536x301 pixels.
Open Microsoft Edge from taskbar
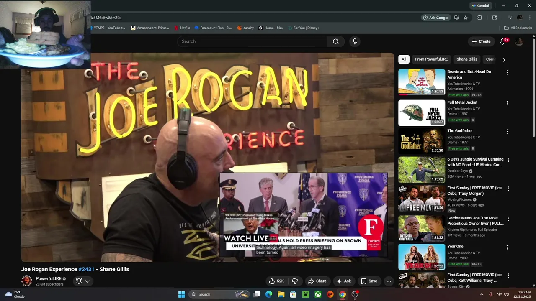pos(269,294)
